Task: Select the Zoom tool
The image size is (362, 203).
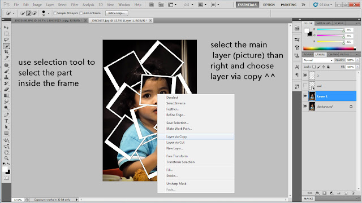Action: (x=6, y=158)
